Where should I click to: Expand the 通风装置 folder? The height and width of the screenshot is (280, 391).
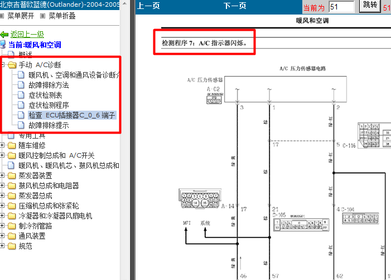[x=2, y=236]
